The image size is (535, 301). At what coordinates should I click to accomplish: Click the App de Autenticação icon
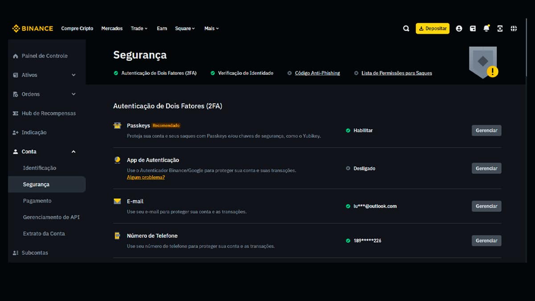point(117,160)
